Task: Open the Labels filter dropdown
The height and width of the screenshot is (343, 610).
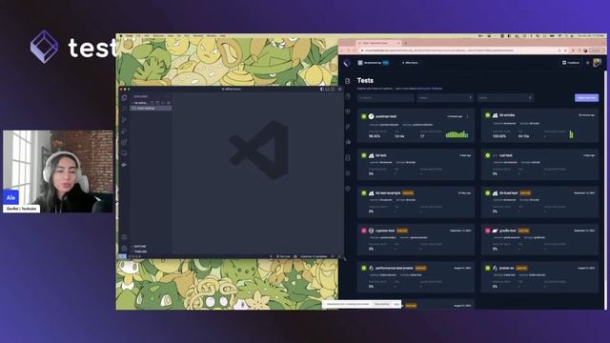Action: pyautogui.click(x=445, y=98)
